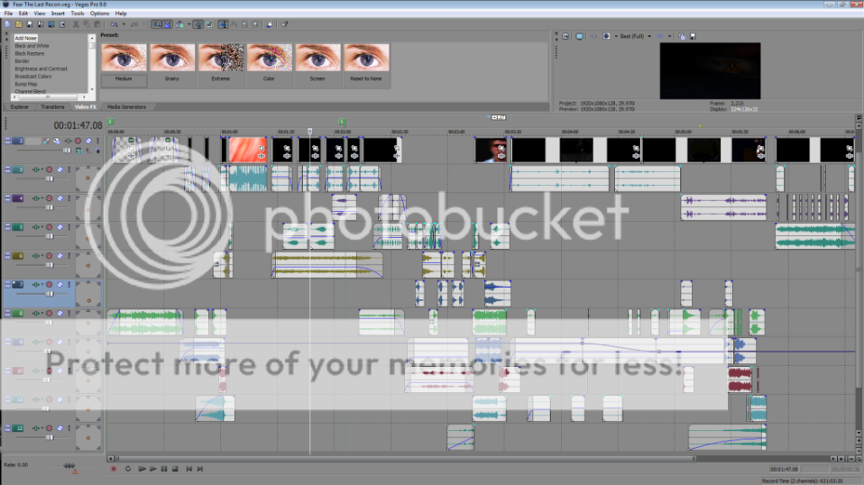864x485 pixels.
Task: Click Play From Start transport button
Action: (142, 469)
